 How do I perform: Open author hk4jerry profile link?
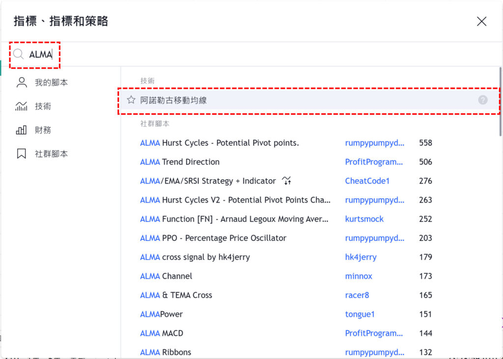click(x=361, y=257)
